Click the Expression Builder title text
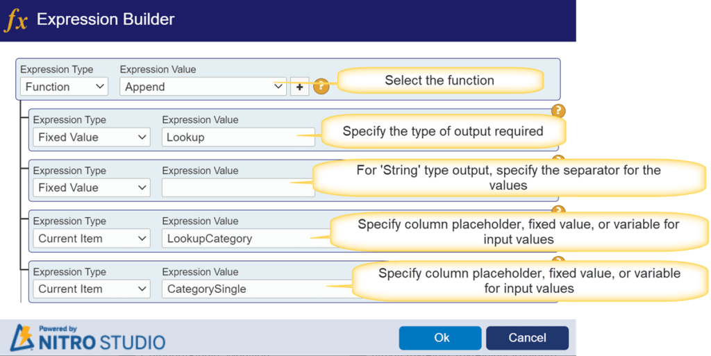 [106, 19]
